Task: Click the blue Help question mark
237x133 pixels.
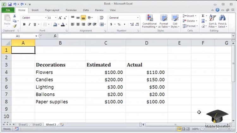Action: click(x=217, y=10)
